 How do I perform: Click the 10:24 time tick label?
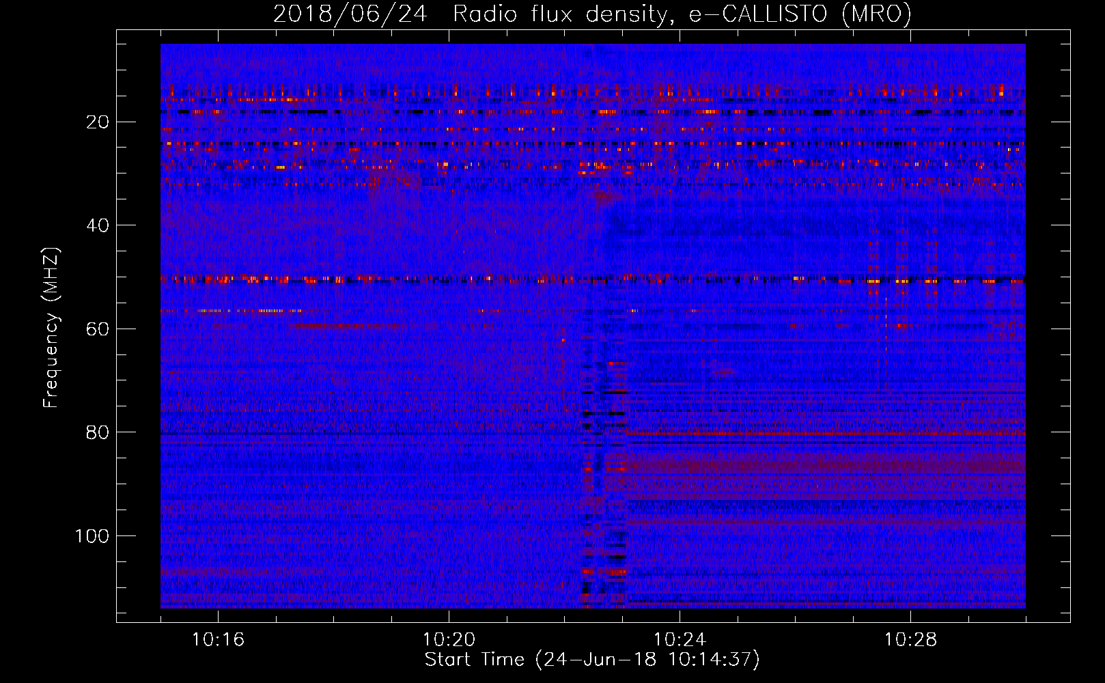tap(680, 640)
